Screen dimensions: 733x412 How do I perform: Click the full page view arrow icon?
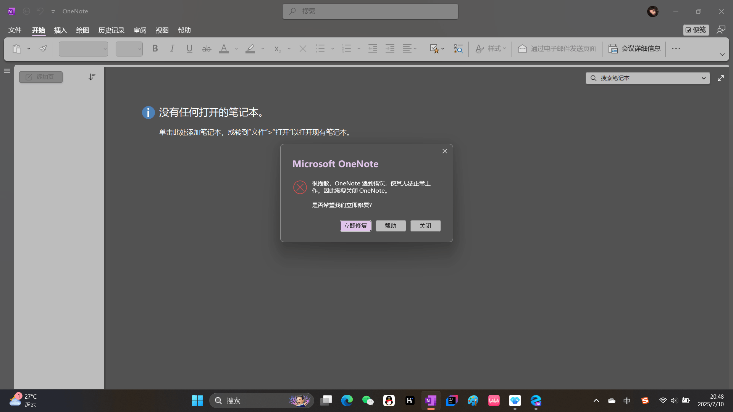pyautogui.click(x=720, y=78)
